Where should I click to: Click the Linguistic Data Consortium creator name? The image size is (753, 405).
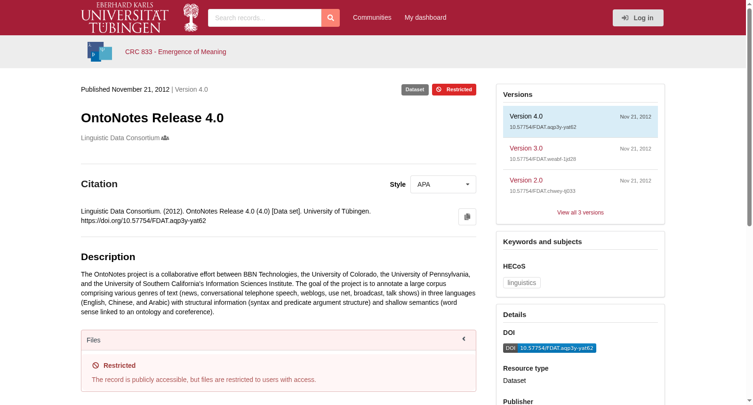click(120, 138)
